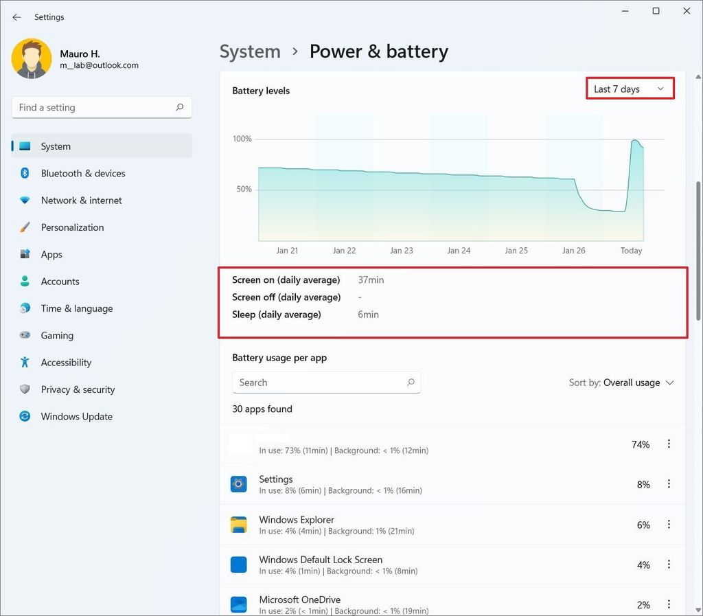This screenshot has height=616, width=703.
Task: Click the Windows Default Lock Screen icon
Action: [x=238, y=564]
